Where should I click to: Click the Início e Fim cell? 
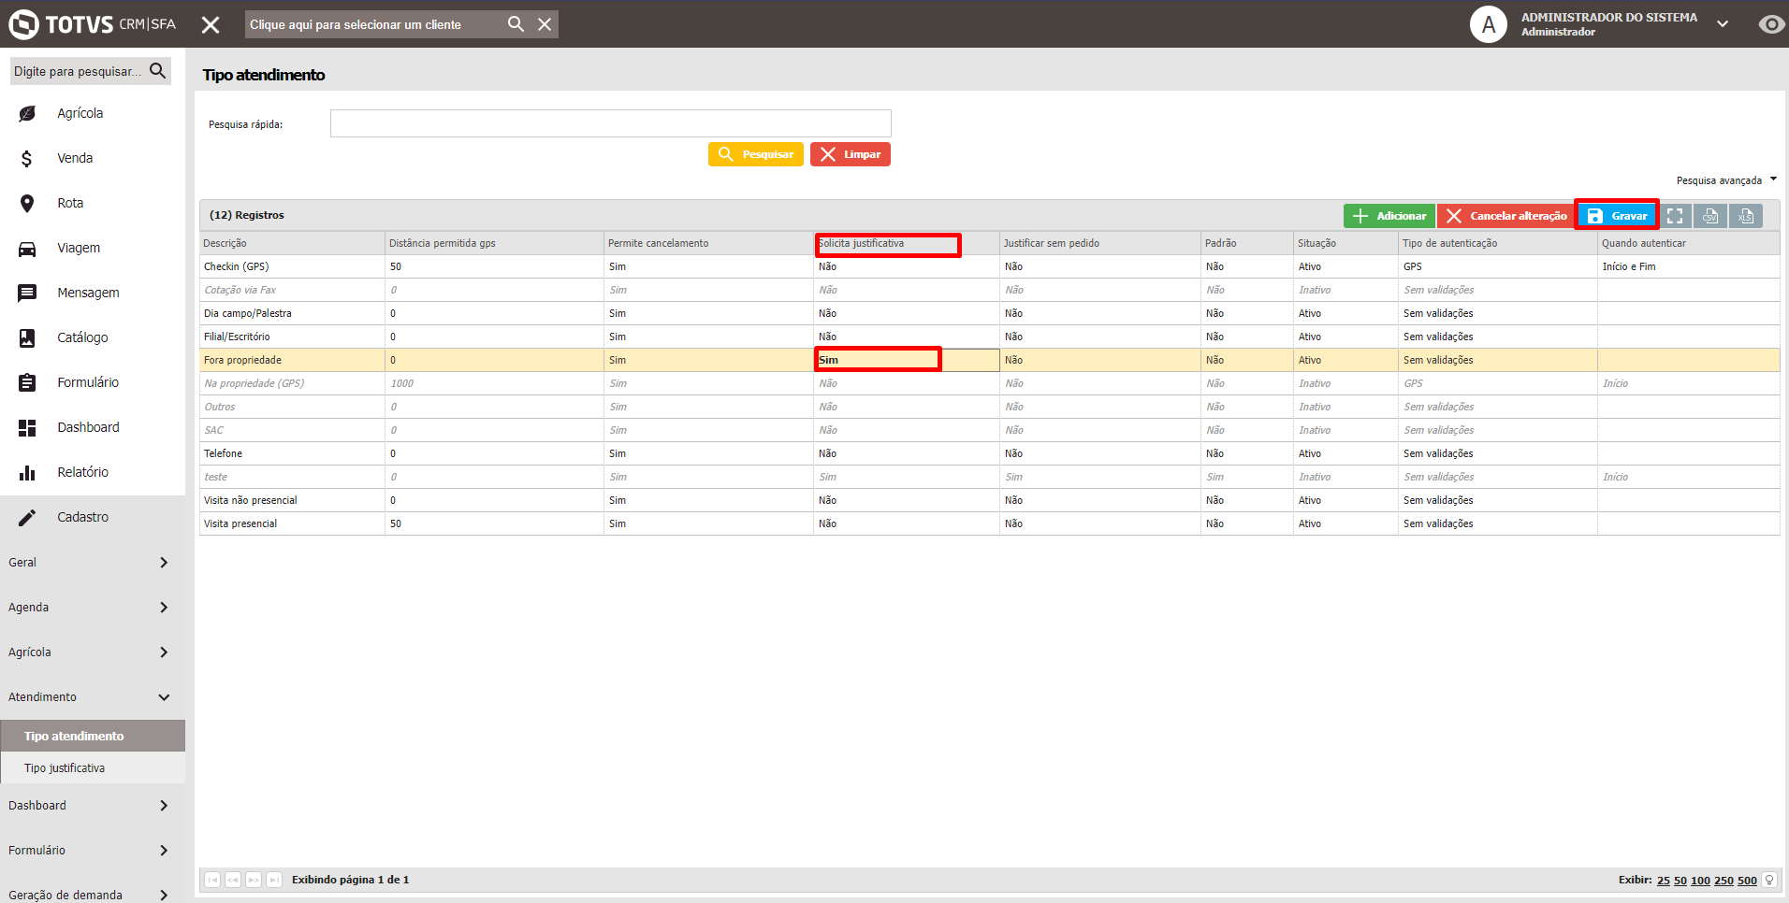click(1688, 266)
